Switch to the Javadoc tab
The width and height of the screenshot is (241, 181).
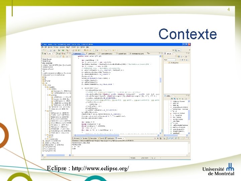(84, 138)
